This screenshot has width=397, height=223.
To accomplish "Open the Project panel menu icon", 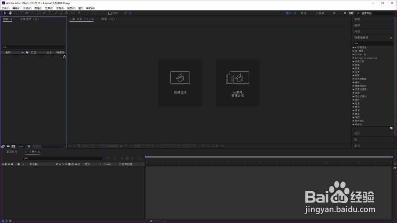I will coord(11,19).
